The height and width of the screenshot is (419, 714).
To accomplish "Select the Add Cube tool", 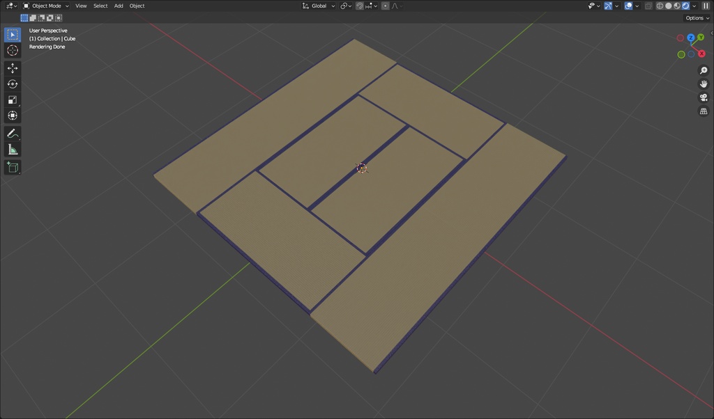I will pyautogui.click(x=13, y=167).
